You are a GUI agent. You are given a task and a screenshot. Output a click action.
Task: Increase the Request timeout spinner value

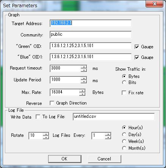pos(84,67)
